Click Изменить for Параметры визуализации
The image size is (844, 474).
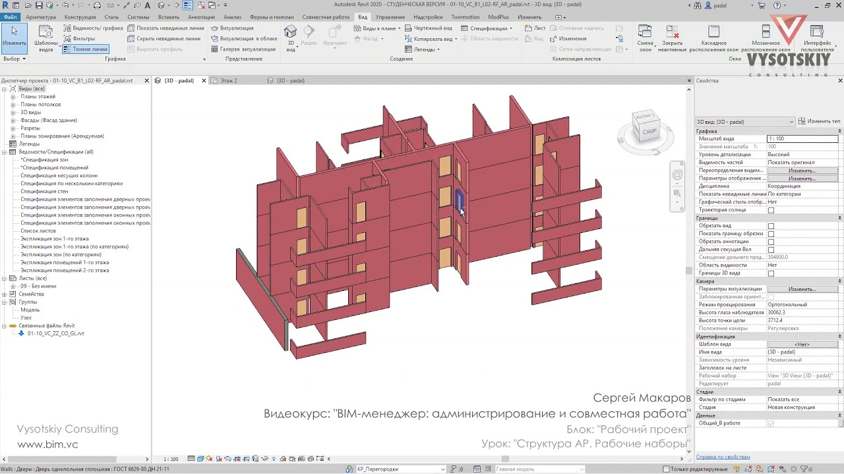pyautogui.click(x=802, y=289)
